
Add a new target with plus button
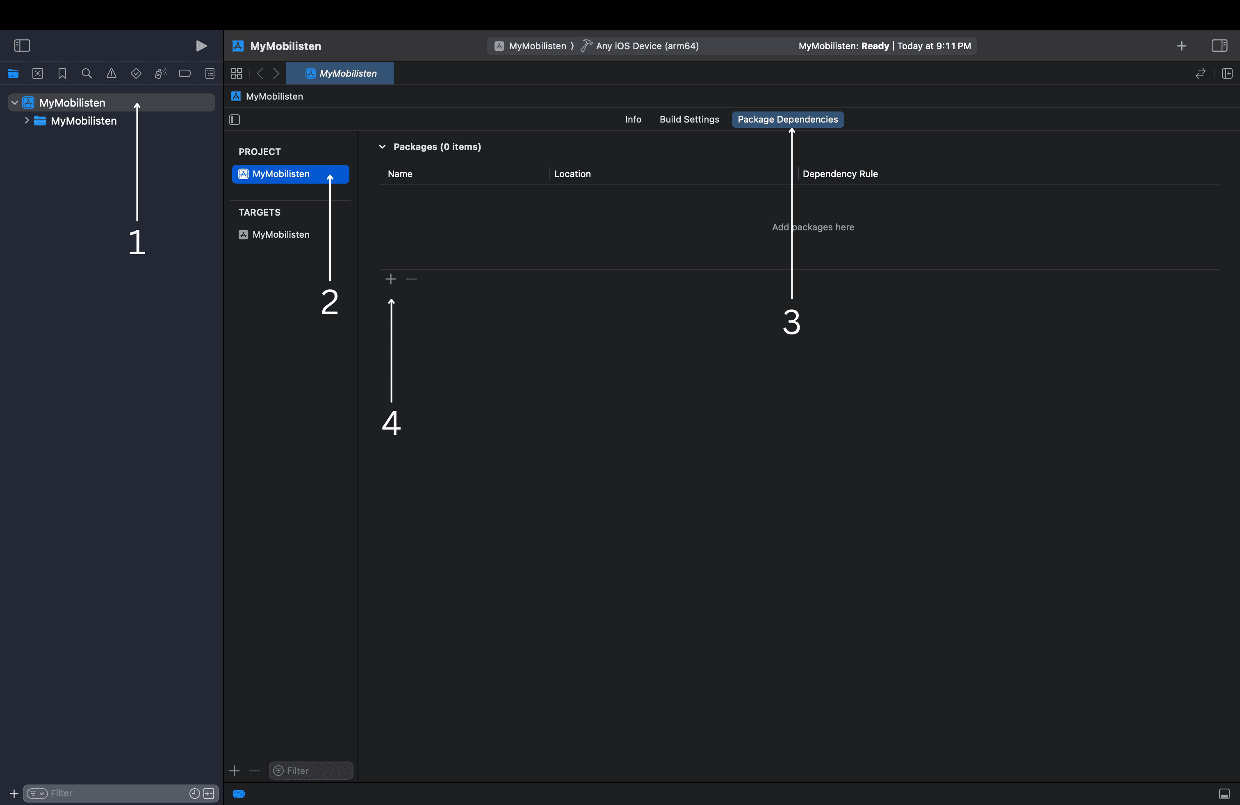235,771
